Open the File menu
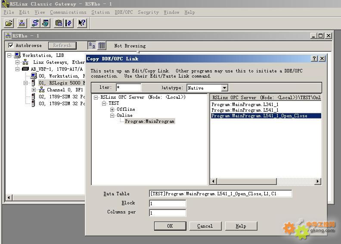The width and height of the screenshot is (341, 244). [9, 12]
